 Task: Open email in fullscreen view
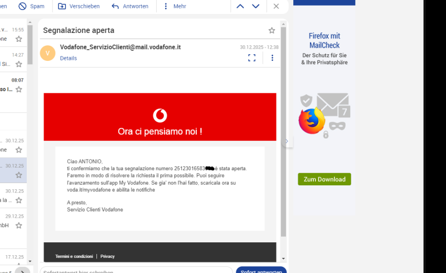pyautogui.click(x=252, y=58)
